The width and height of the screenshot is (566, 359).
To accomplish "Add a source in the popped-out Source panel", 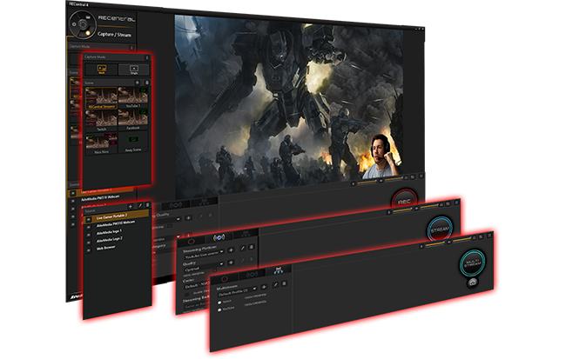I will pyautogui.click(x=131, y=207).
